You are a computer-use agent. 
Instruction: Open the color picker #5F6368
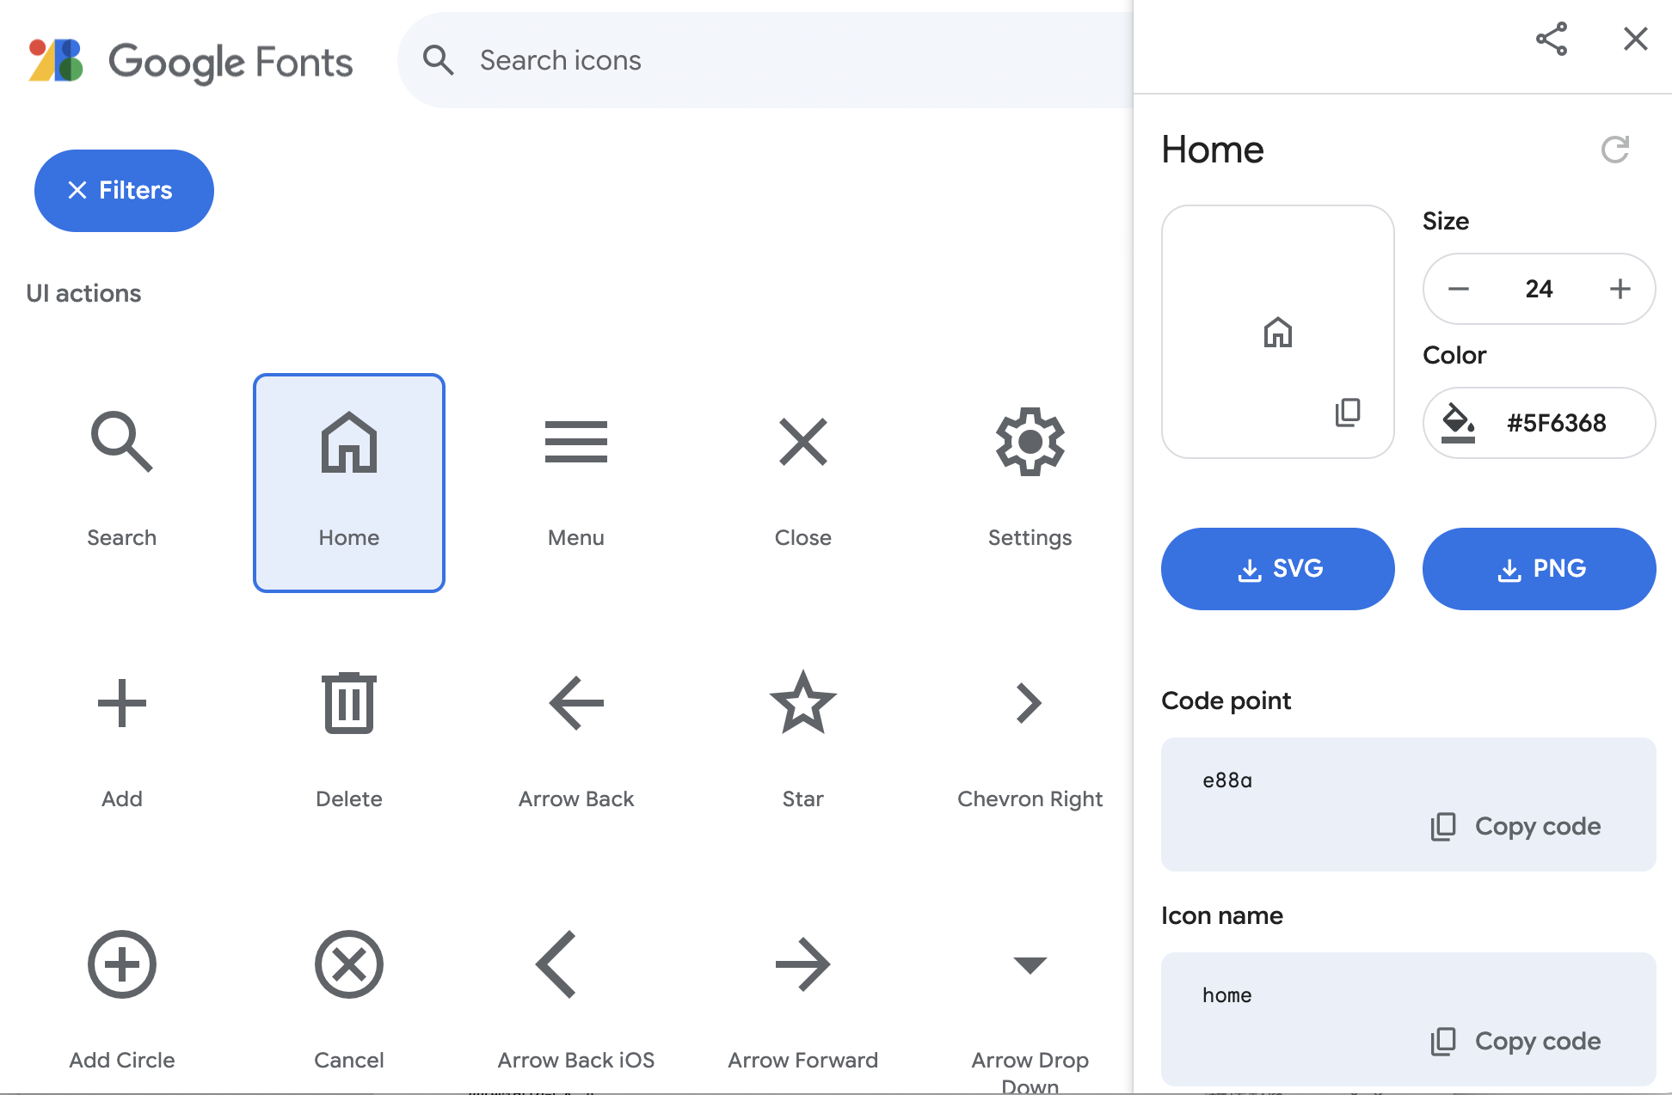1539,423
